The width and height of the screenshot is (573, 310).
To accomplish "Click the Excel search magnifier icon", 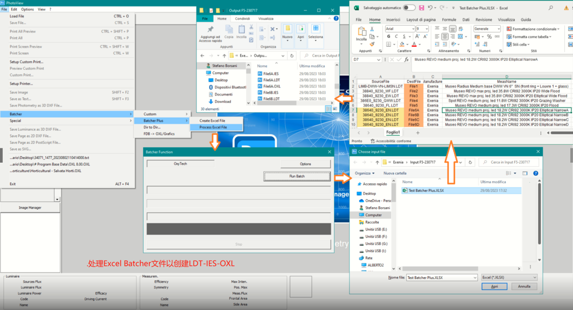I will coord(550,8).
